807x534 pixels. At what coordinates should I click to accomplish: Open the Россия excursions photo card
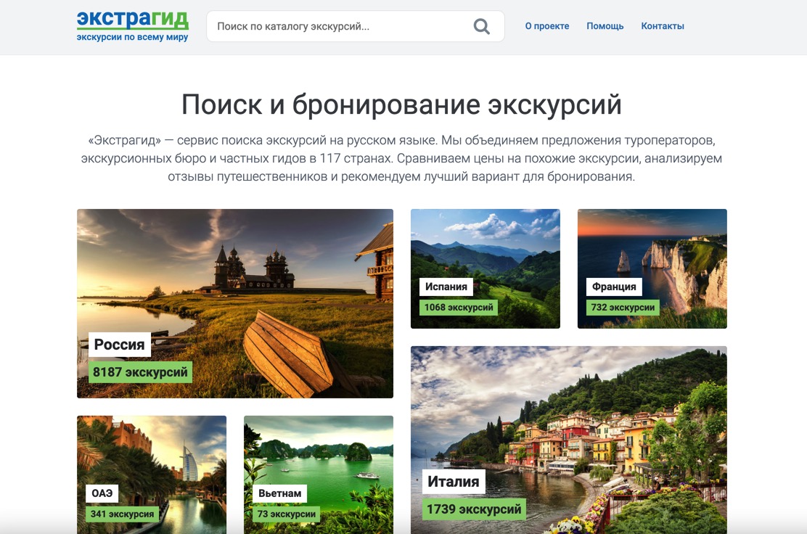pos(235,303)
